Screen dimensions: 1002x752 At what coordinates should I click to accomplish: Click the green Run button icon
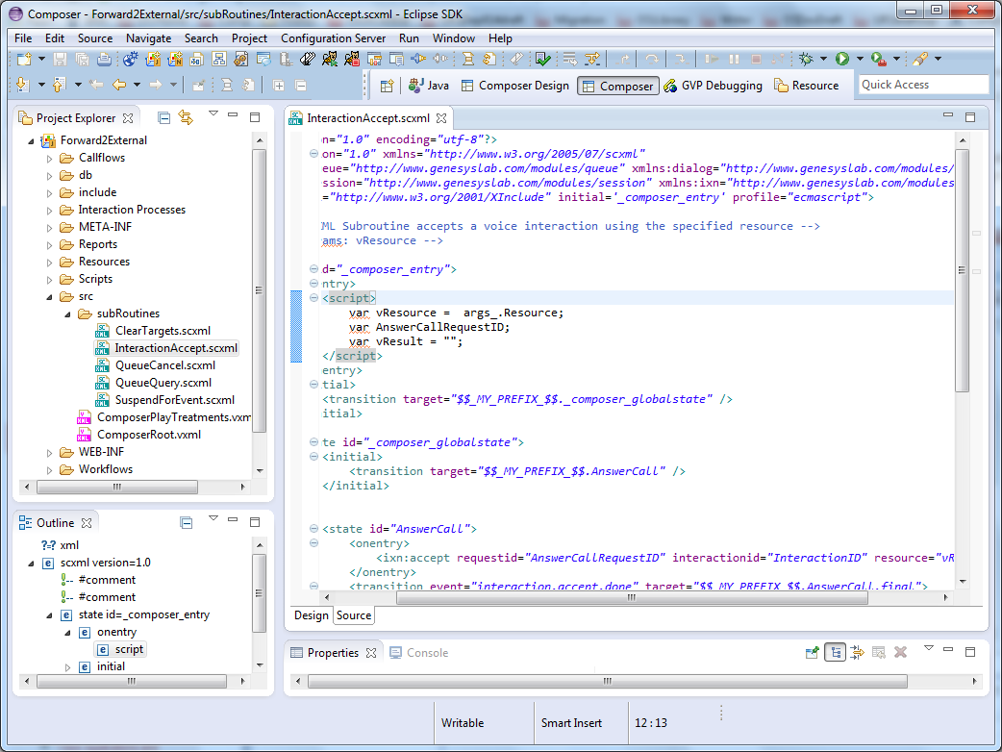pos(842,60)
